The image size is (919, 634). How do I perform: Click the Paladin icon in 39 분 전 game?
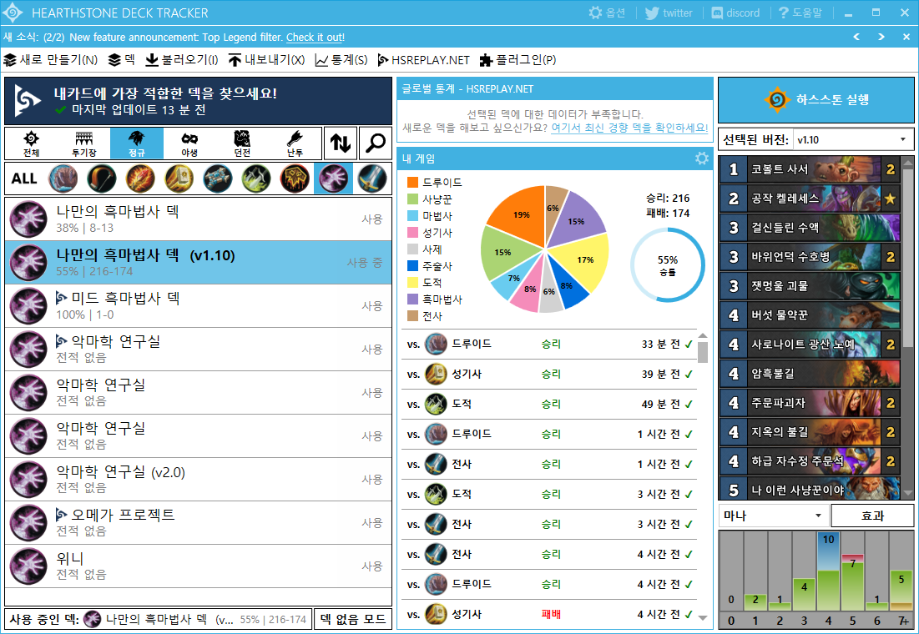click(x=436, y=374)
